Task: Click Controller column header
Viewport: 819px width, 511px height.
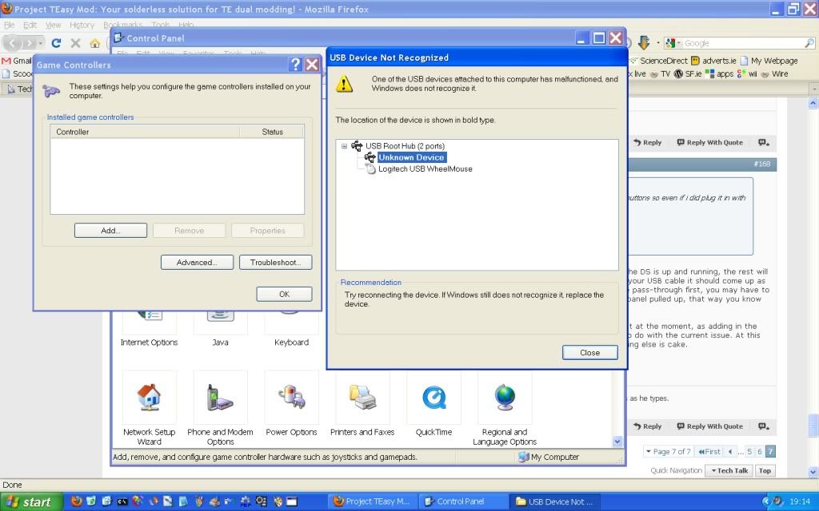Action: 145,132
